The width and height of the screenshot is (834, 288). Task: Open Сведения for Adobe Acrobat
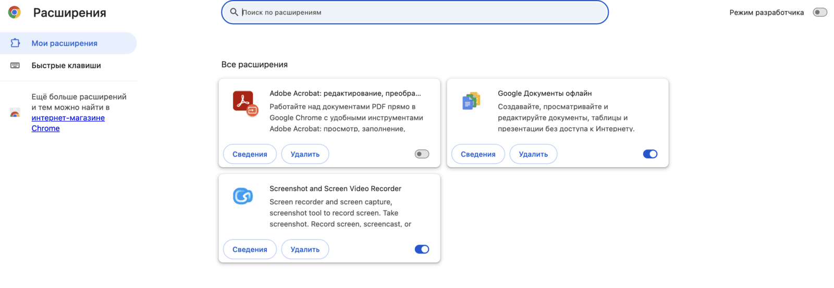[250, 154]
